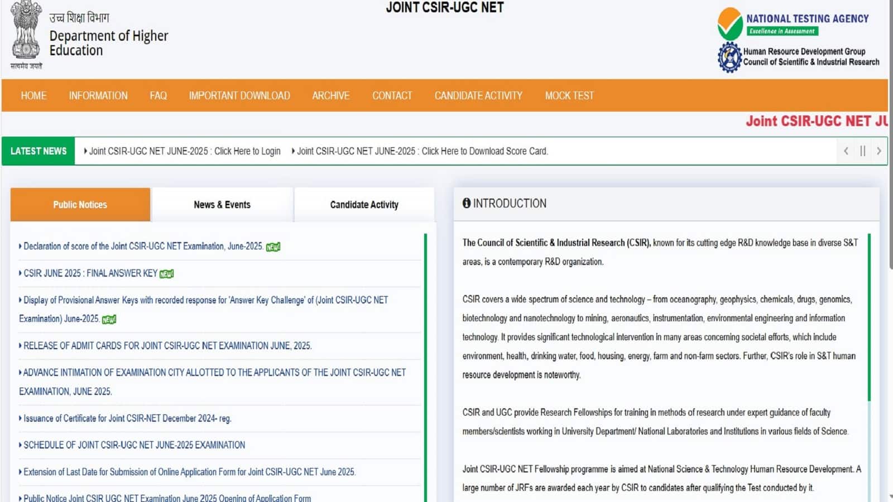
Task: Click the Introduction info icon
Action: [467, 204]
